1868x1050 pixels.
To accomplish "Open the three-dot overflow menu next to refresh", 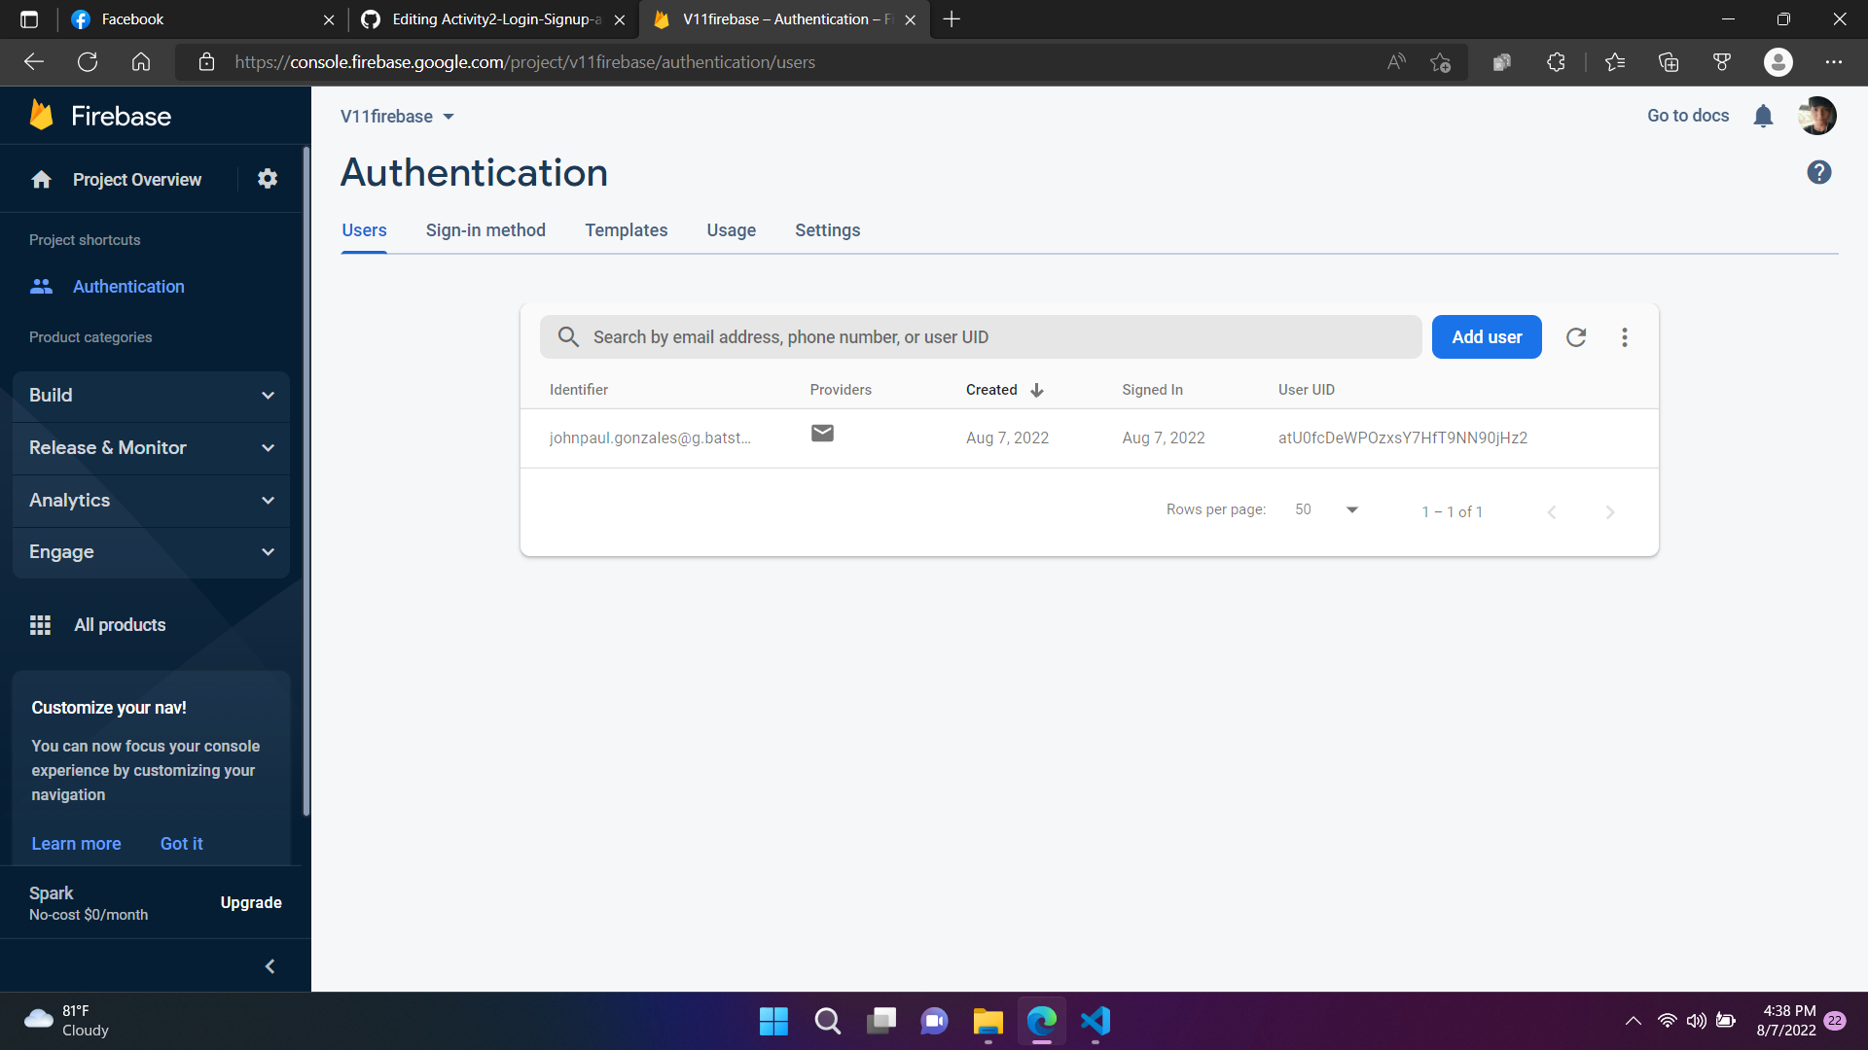I will click(1624, 336).
